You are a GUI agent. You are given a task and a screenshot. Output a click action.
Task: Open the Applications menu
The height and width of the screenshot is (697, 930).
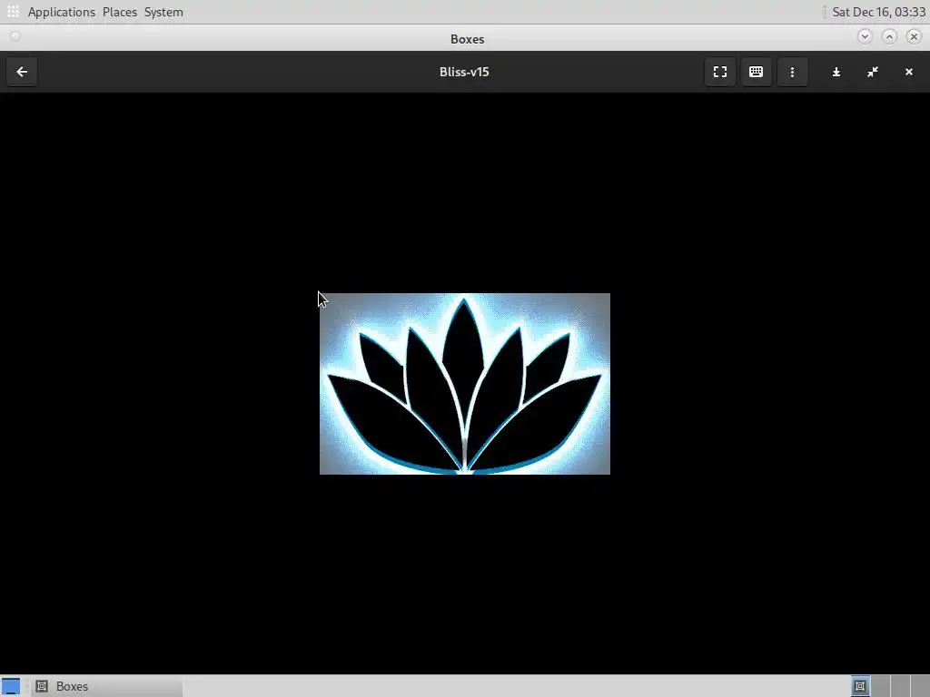tap(61, 12)
